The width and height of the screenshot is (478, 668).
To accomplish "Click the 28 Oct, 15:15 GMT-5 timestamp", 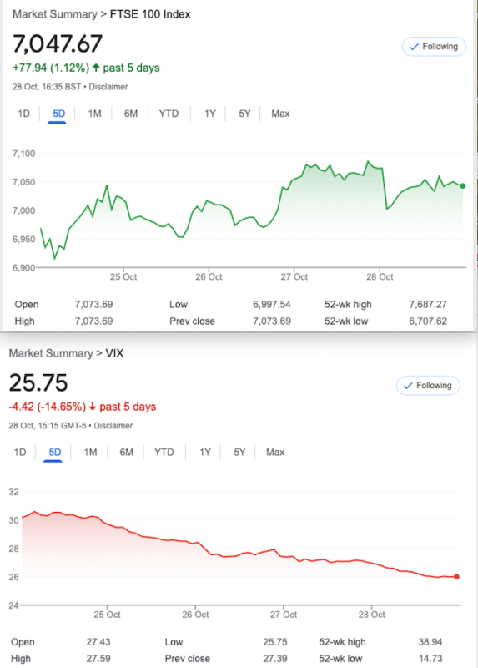I will [49, 426].
